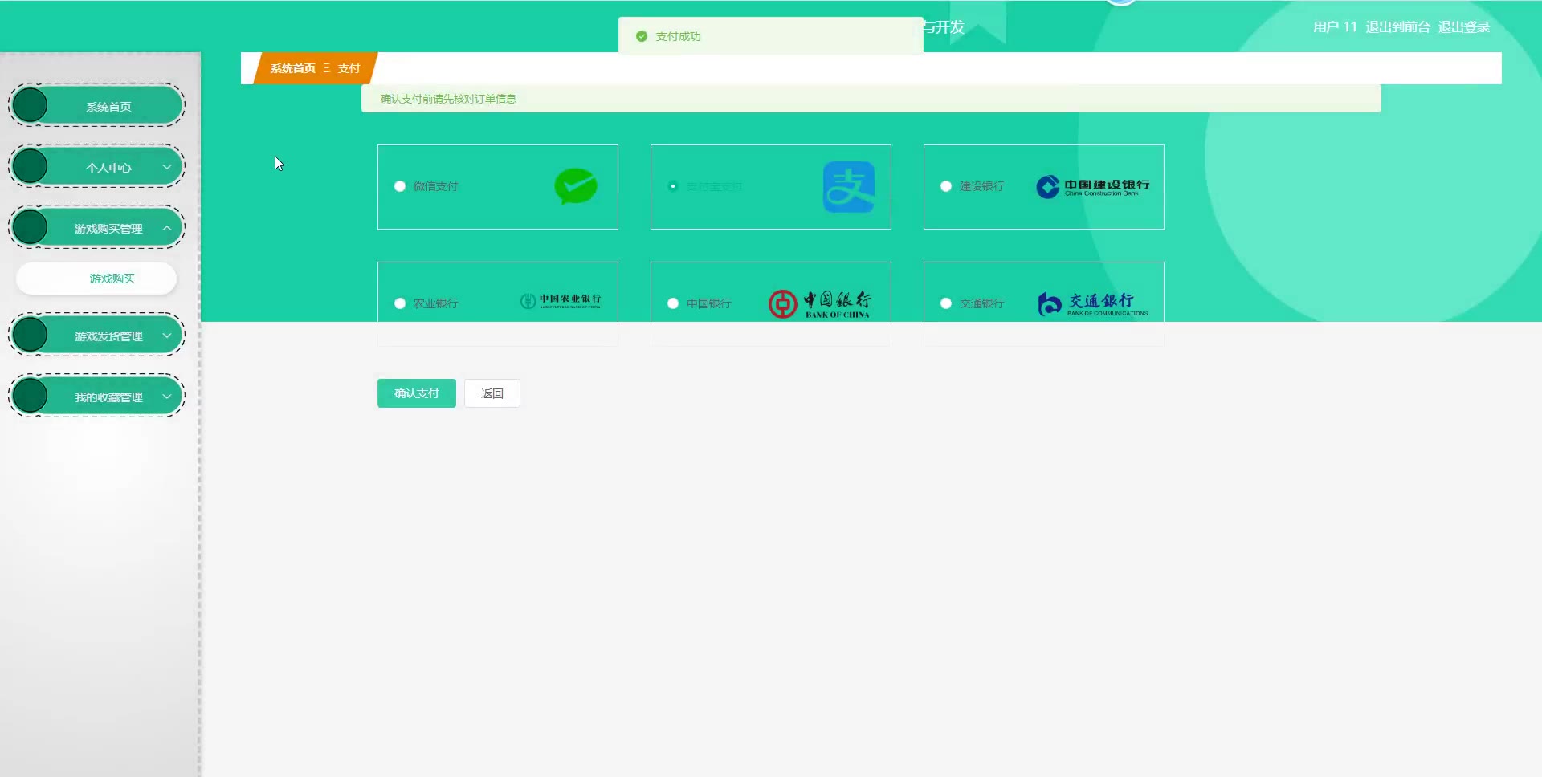Open the 游戏购买 submenu item
The height and width of the screenshot is (777, 1542).
(96, 279)
